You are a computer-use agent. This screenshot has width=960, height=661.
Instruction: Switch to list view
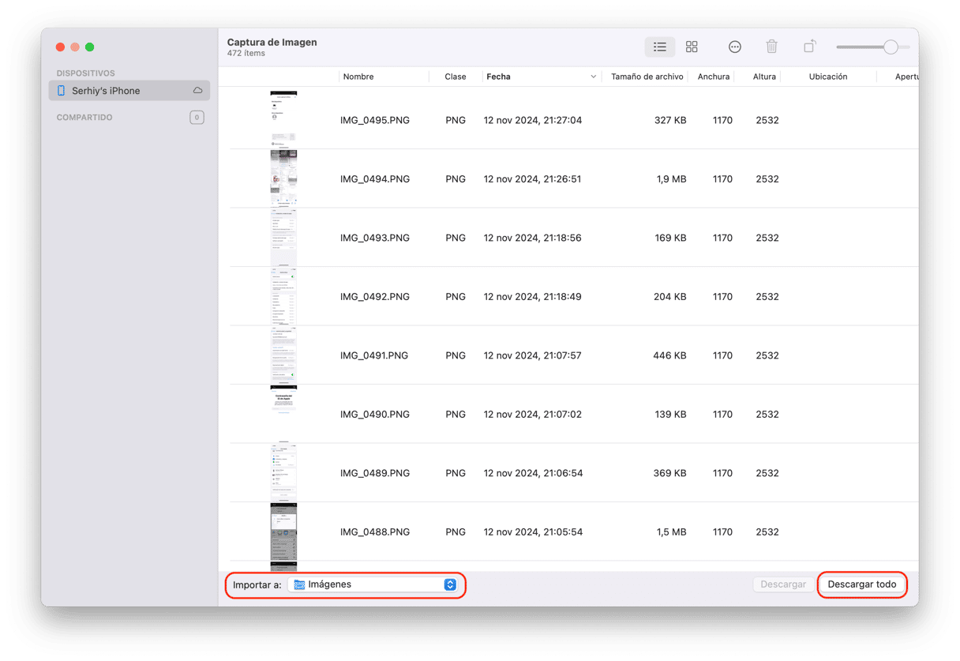pyautogui.click(x=660, y=47)
